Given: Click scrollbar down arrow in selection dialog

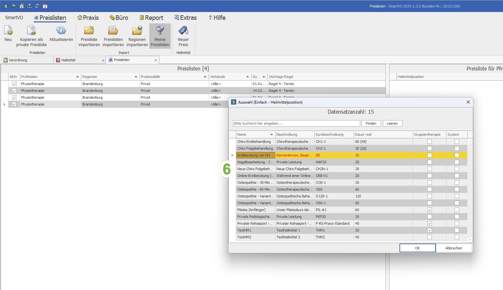Looking at the screenshot, I should click(x=470, y=240).
